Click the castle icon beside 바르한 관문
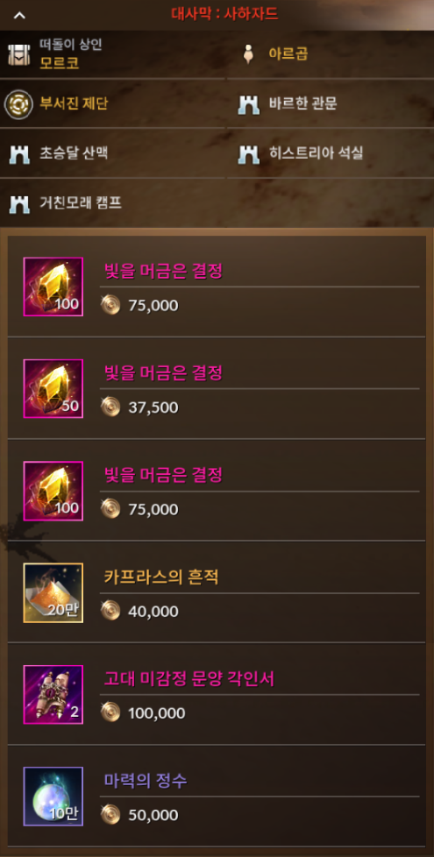The width and height of the screenshot is (434, 857). pyautogui.click(x=249, y=104)
